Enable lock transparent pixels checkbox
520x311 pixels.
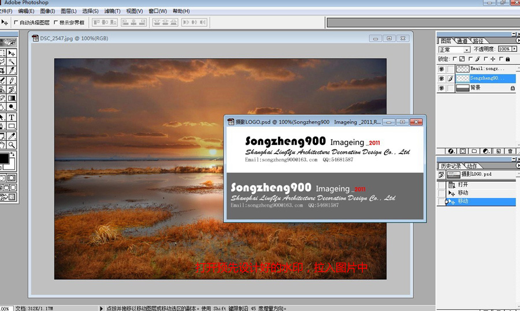coord(455,59)
